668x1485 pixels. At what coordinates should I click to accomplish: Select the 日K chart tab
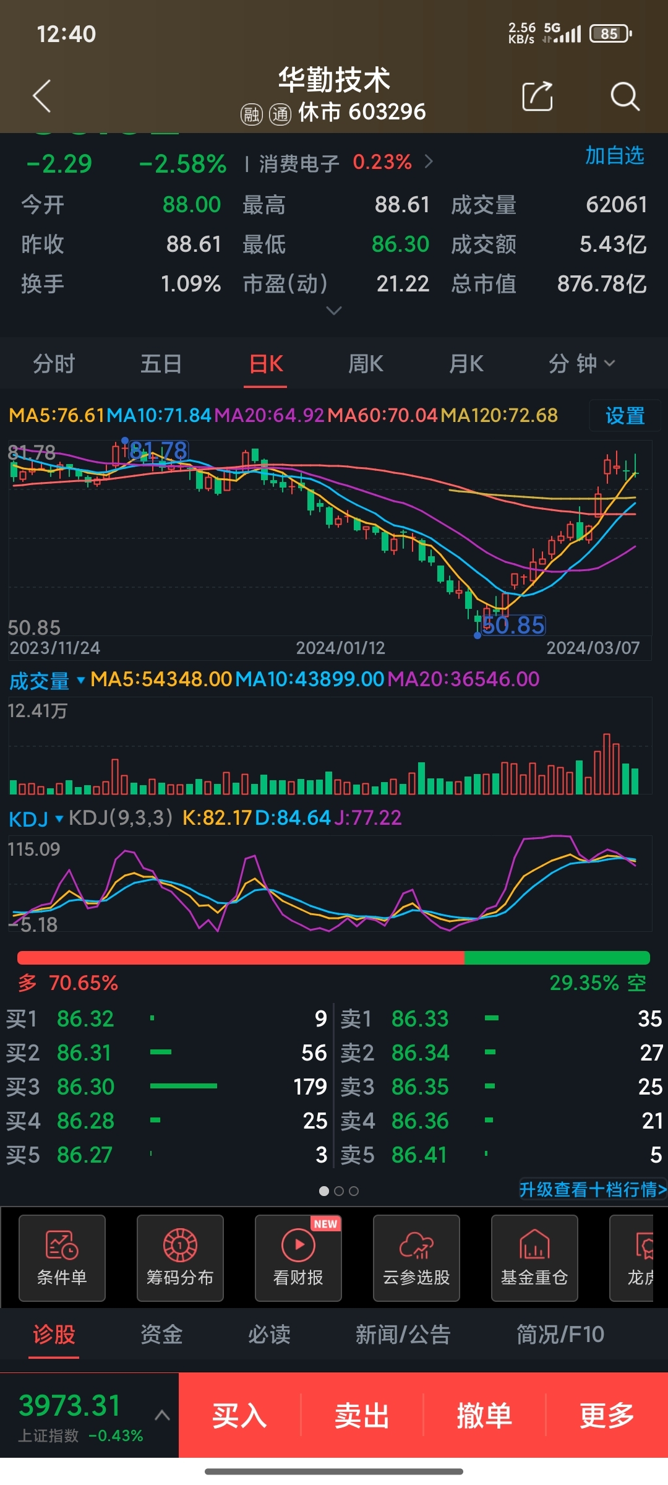266,364
